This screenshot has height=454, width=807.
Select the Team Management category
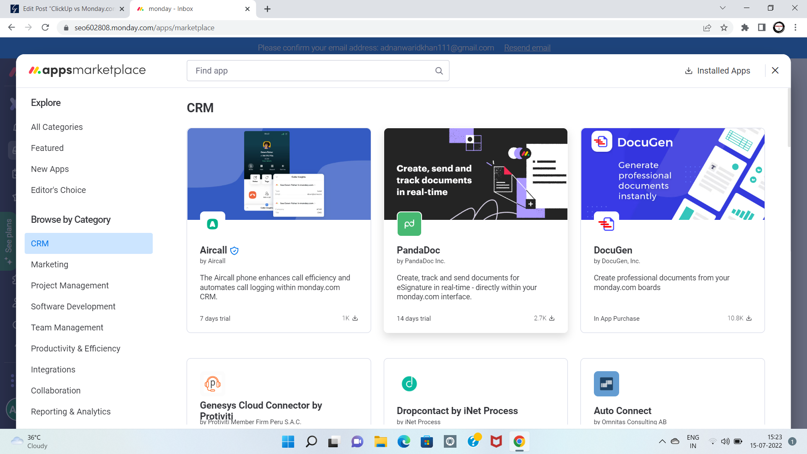click(67, 327)
